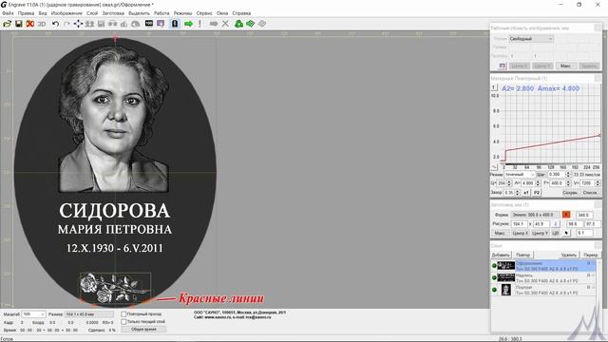Click the Удалить layer button
Screen dimensions: 608x342
pos(568,255)
